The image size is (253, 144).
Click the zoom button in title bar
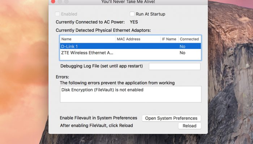(x=66, y=1)
